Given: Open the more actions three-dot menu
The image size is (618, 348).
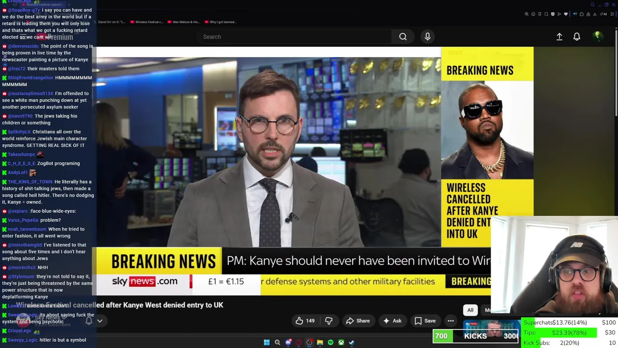Looking at the screenshot, I should (450, 320).
